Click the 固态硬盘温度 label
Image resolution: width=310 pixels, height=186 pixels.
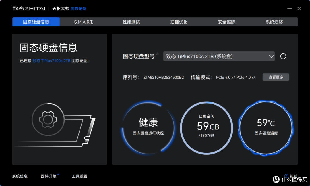[266, 133]
